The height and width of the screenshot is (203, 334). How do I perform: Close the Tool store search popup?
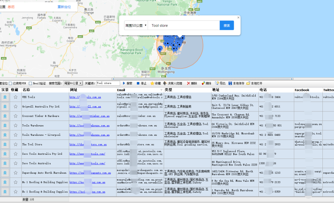pos(238,18)
